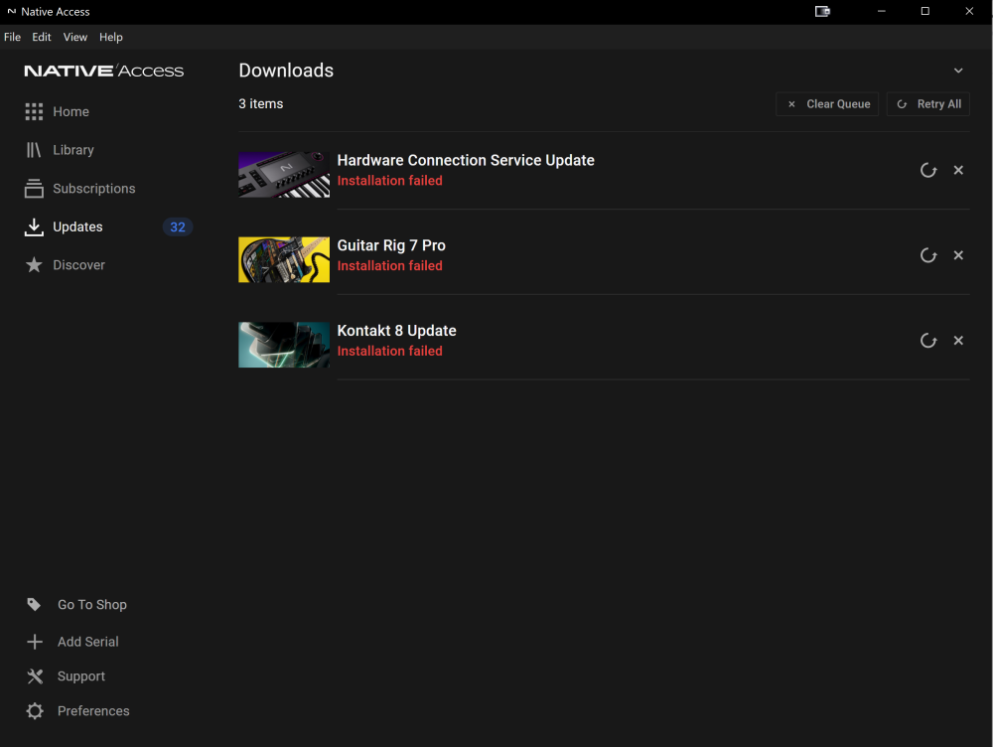This screenshot has height=747, width=993.
Task: Click the Go To Shop tag icon
Action: click(x=34, y=604)
